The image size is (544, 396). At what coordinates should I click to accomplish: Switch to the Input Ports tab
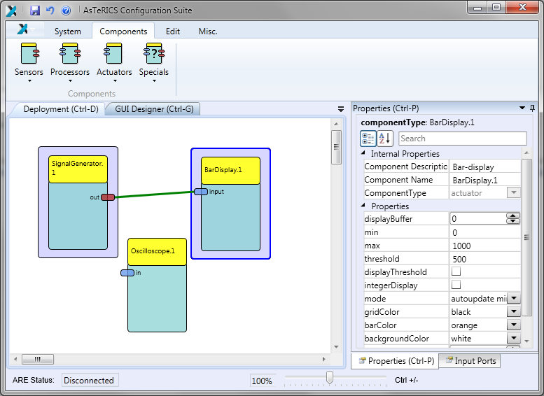click(470, 361)
